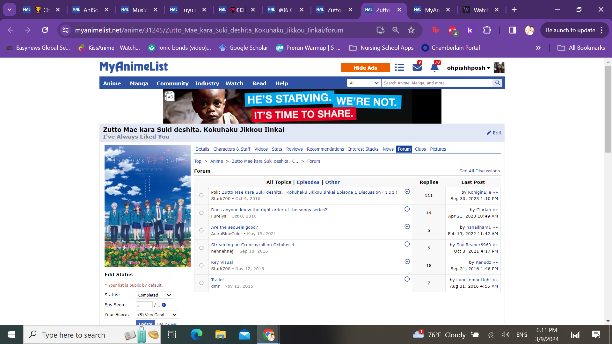612x344 pixels.
Task: Click ignore icon on Trailer topic
Action: click(407, 279)
